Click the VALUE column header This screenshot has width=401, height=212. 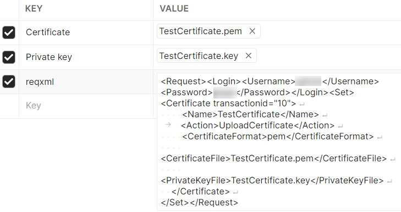(x=174, y=9)
